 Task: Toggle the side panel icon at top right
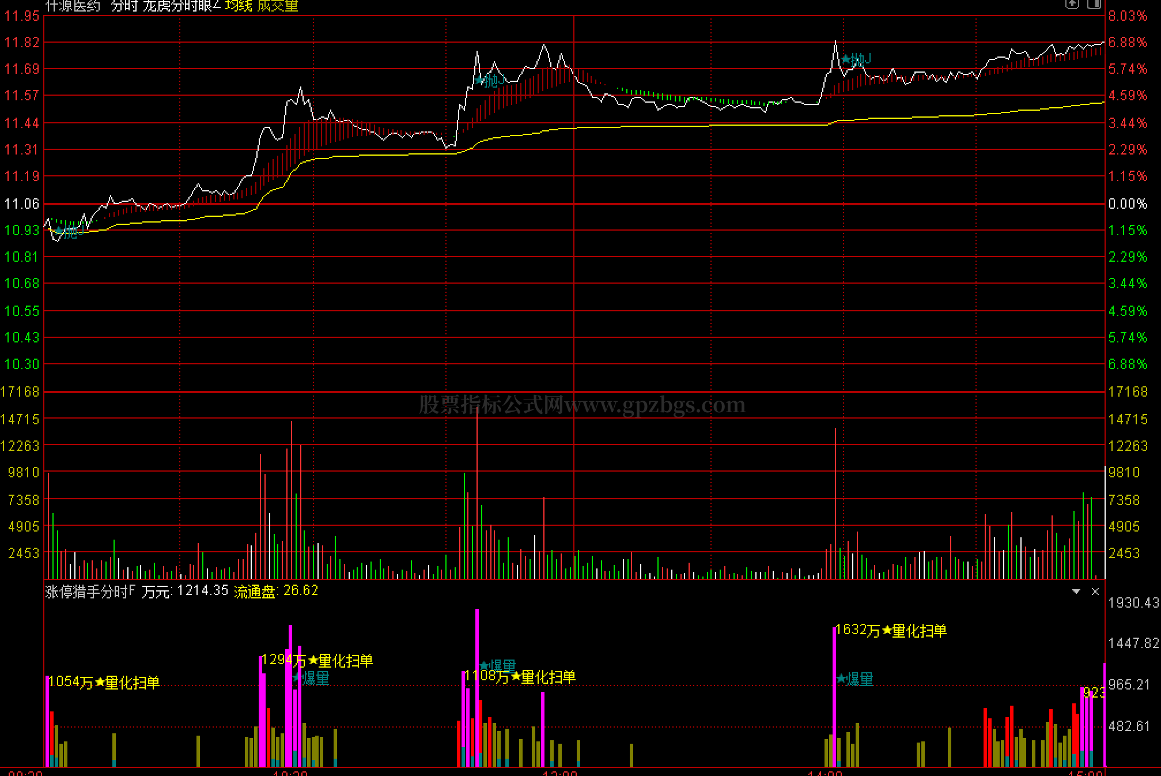(x=1094, y=4)
